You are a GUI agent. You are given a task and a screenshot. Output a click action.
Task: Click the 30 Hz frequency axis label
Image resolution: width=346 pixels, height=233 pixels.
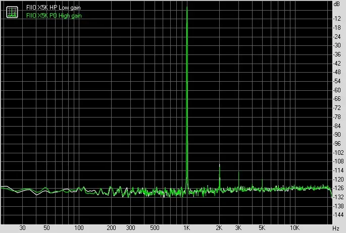click(x=22, y=228)
